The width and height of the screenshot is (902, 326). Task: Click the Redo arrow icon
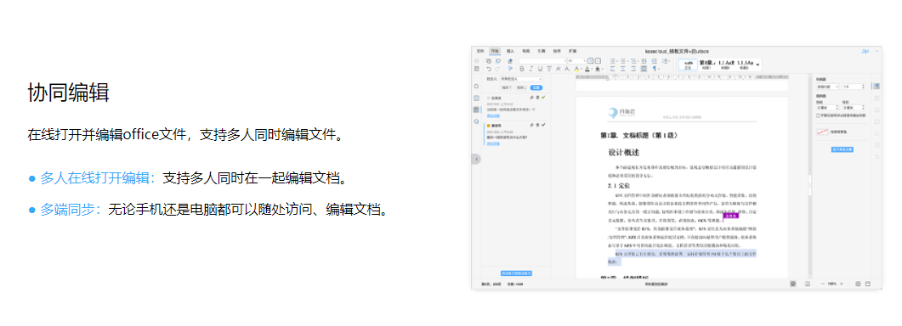pyautogui.click(x=497, y=69)
